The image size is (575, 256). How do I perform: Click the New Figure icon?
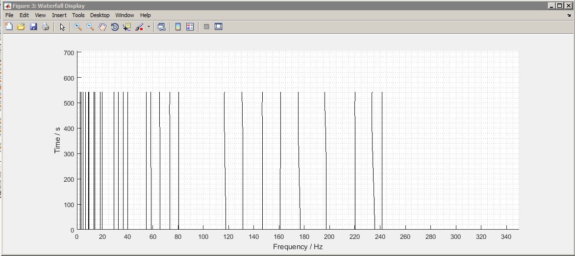tap(8, 27)
